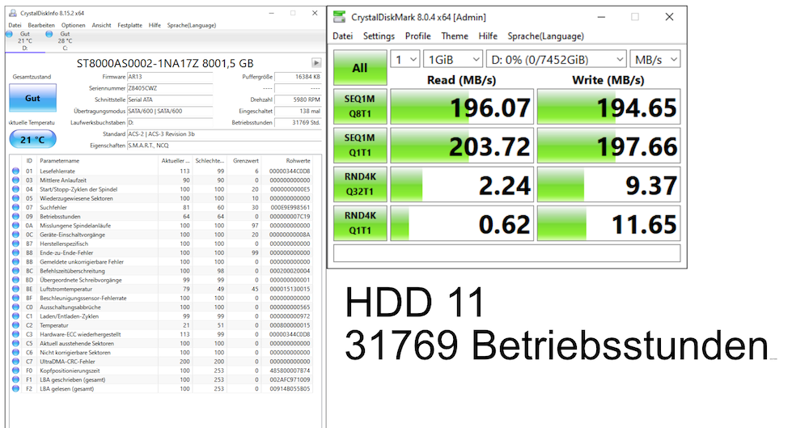Click status dot of Betriebsstunden row

pos(15,216)
